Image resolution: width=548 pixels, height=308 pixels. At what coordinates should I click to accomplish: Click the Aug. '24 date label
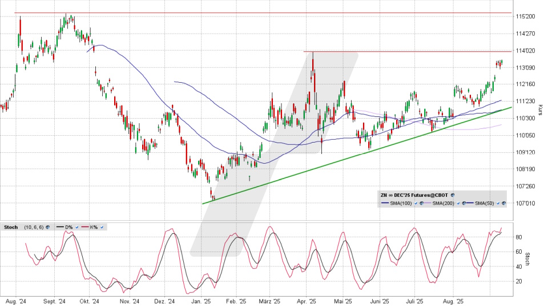click(16, 302)
